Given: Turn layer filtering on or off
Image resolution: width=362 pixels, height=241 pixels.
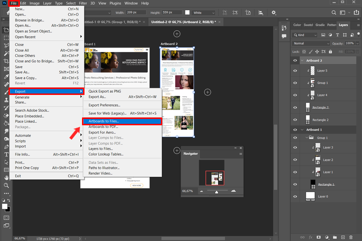Looking at the screenshot, I should (x=358, y=35).
